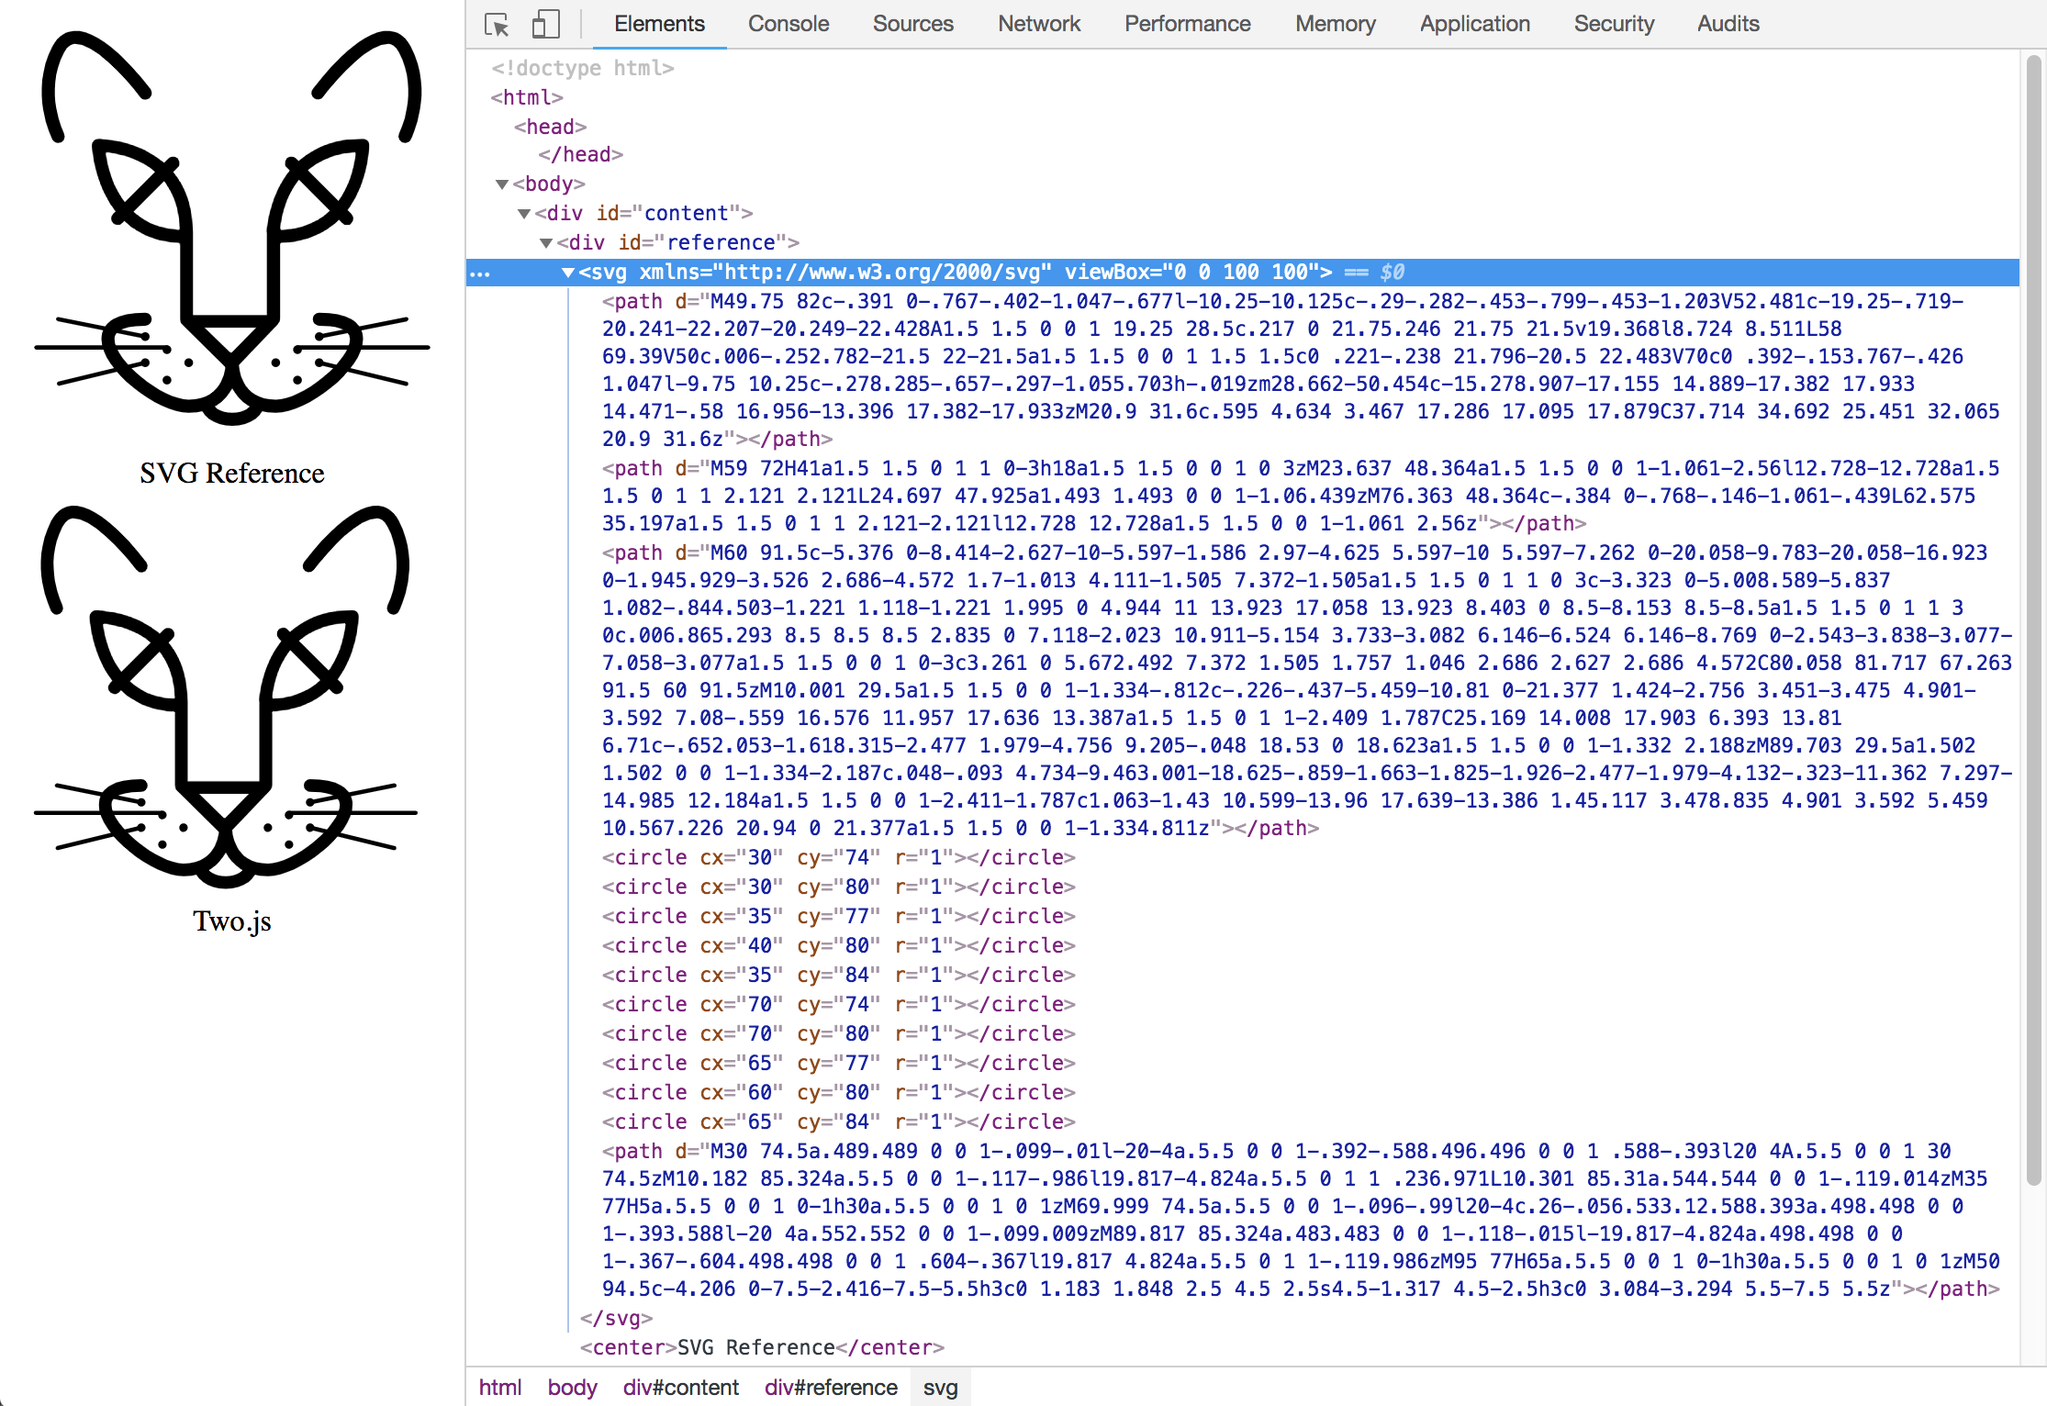Image resolution: width=2047 pixels, height=1406 pixels.
Task: Switch to the Audits tab
Action: tap(1728, 24)
